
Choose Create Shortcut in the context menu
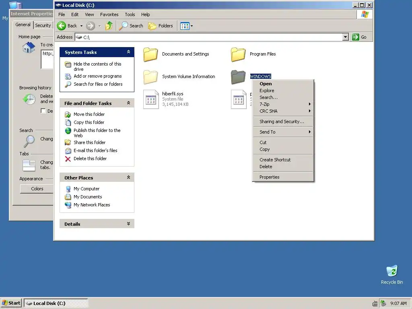click(x=283, y=160)
